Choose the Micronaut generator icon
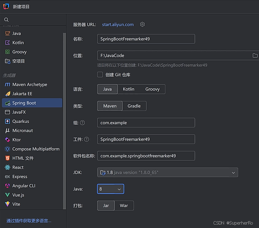 click(x=7, y=130)
